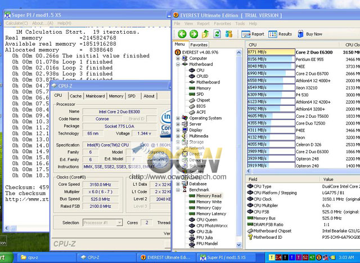Expand the Multimedia tree node
This screenshot has height=263, width=360.
pos(178,136)
